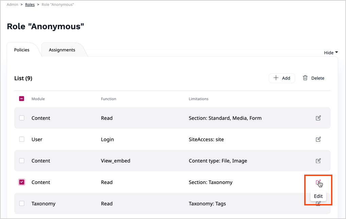Click the trash icon for Delete
Image resolution: width=346 pixels, height=219 pixels.
pyautogui.click(x=305, y=78)
